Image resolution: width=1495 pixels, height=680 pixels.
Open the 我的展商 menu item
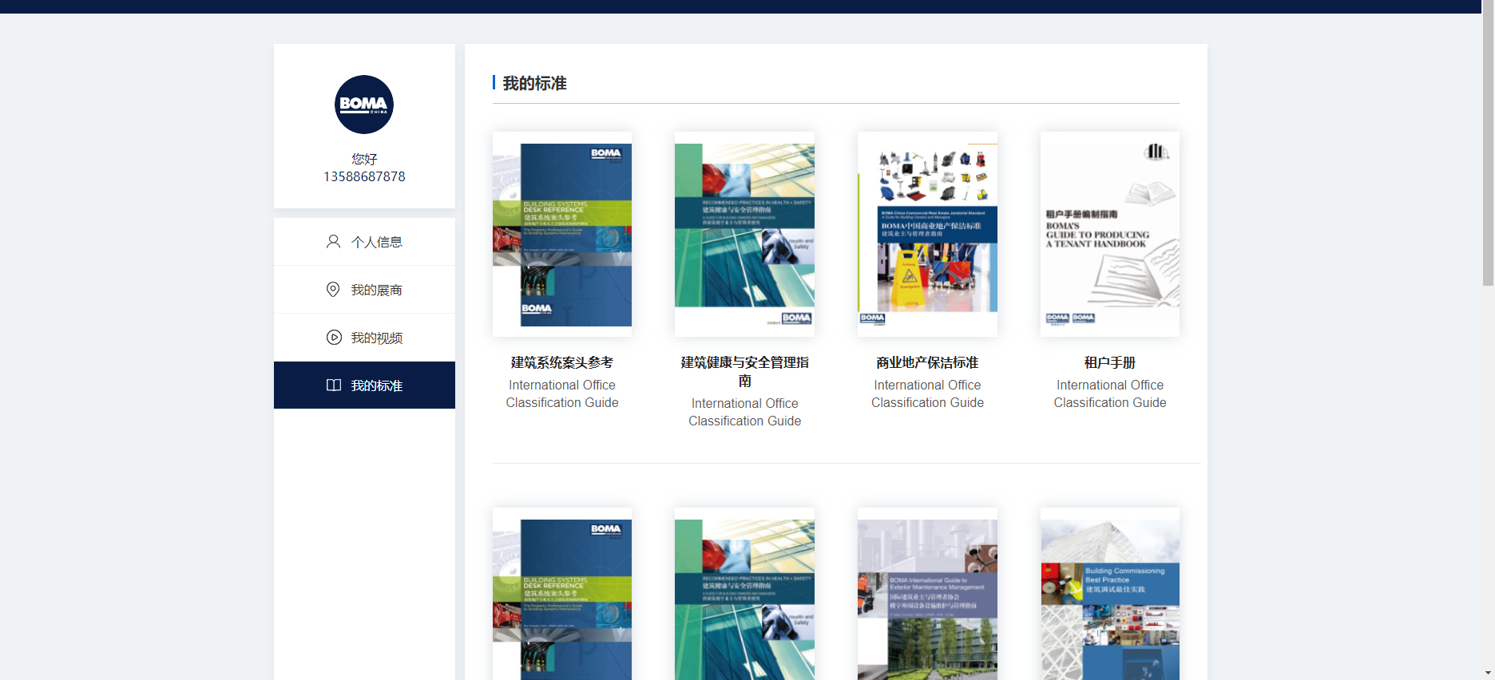tap(364, 290)
